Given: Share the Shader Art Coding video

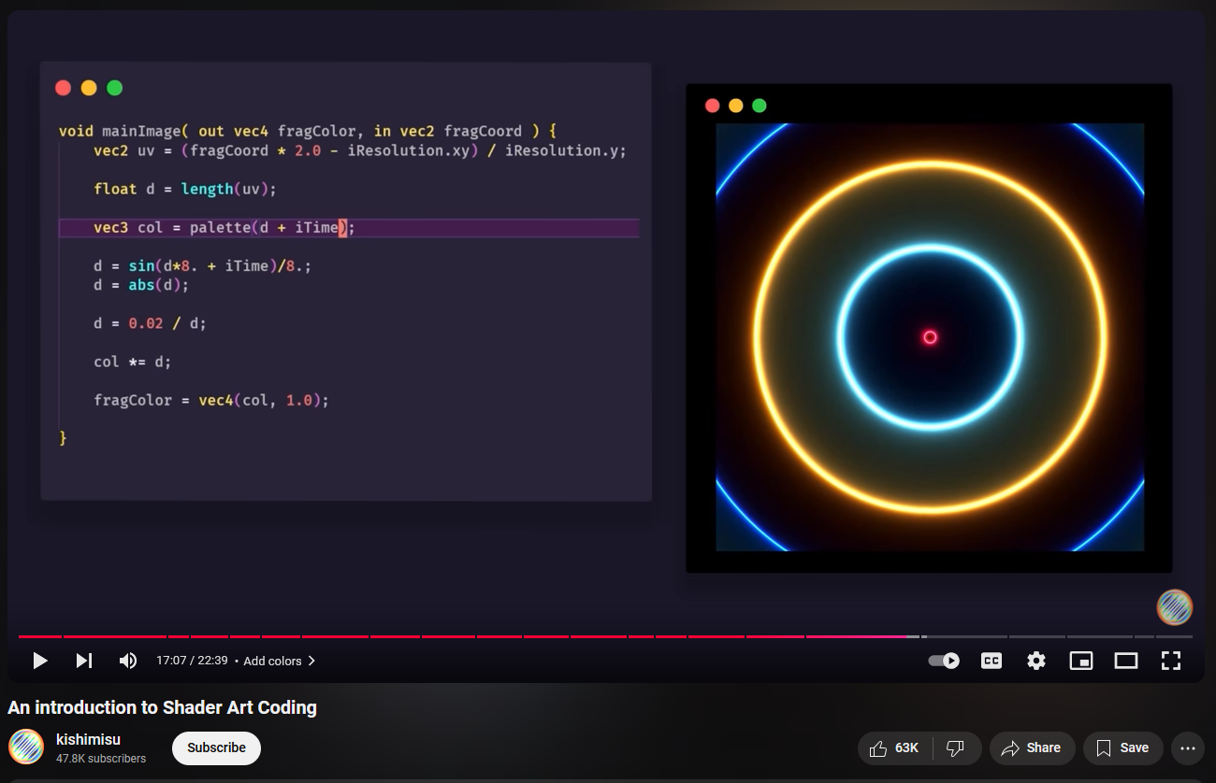Looking at the screenshot, I should coord(1031,748).
